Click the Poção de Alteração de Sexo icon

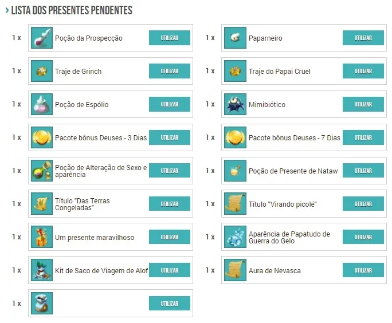pyautogui.click(x=42, y=171)
